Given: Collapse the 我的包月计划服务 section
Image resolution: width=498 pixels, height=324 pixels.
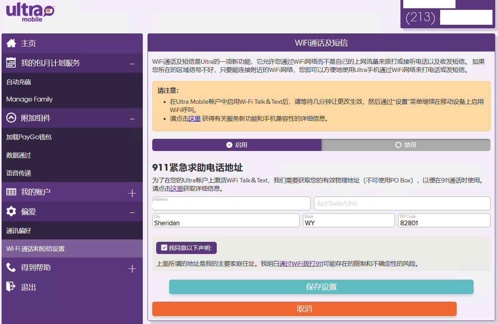Looking at the screenshot, I should 132,64.
